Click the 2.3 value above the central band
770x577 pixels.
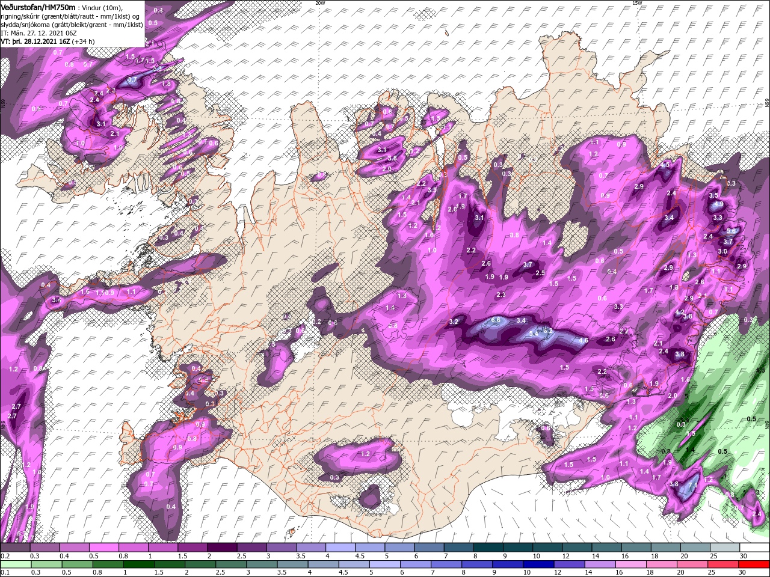[x=501, y=295]
